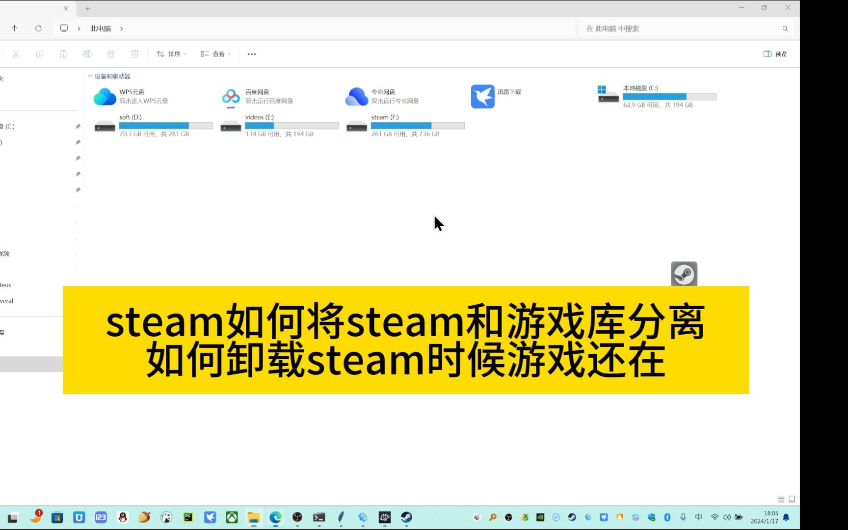Open a new tab with the plus button
The image size is (848, 530).
(x=87, y=8)
